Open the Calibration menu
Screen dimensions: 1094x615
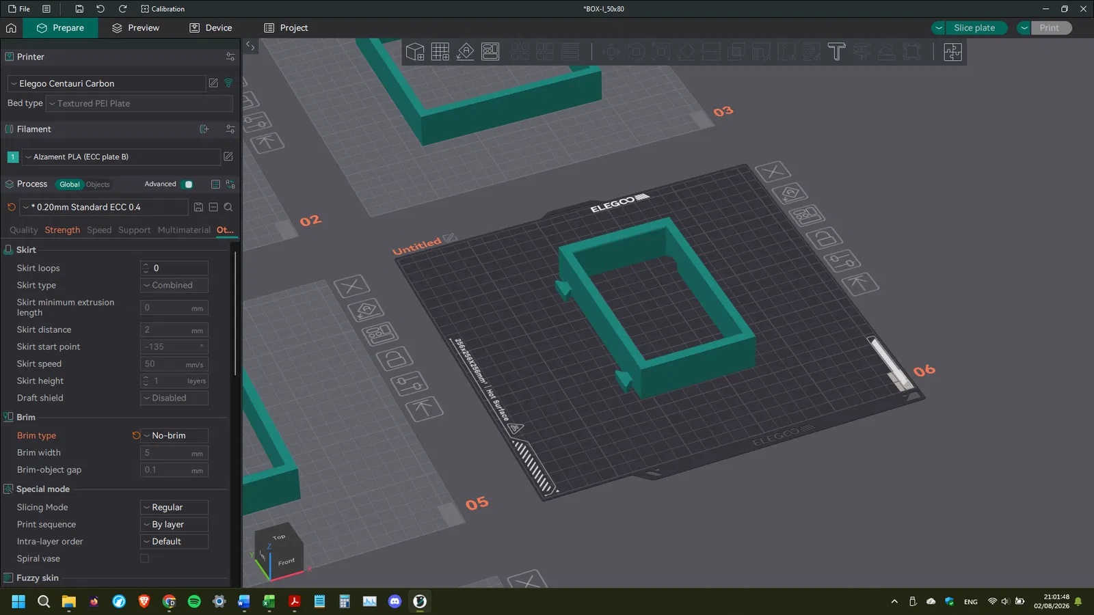[x=163, y=9]
